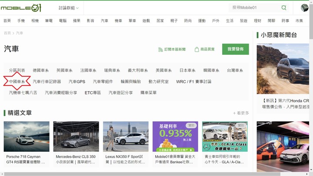
Task: Open the 韓國車系 category
Action: (x=211, y=70)
